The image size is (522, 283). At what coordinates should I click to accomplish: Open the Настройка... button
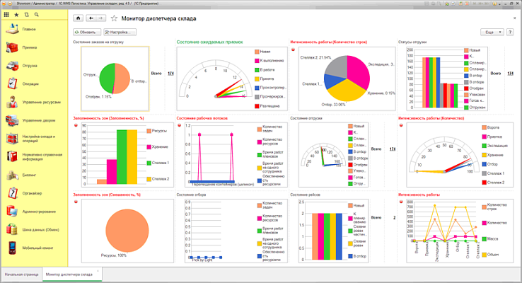(x=120, y=32)
